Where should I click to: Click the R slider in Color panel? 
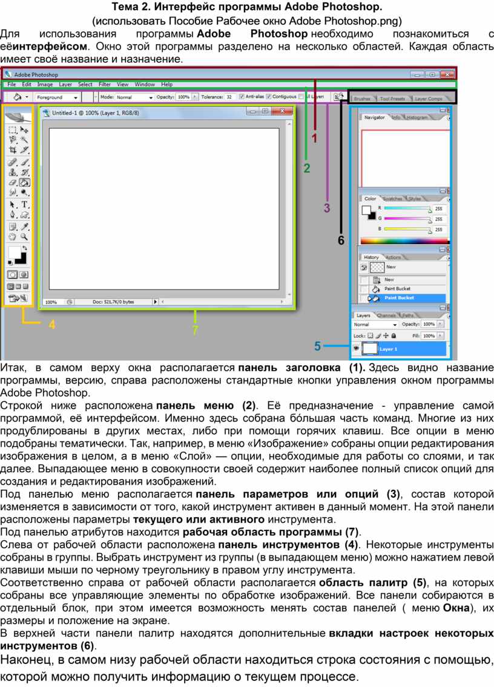click(x=408, y=209)
